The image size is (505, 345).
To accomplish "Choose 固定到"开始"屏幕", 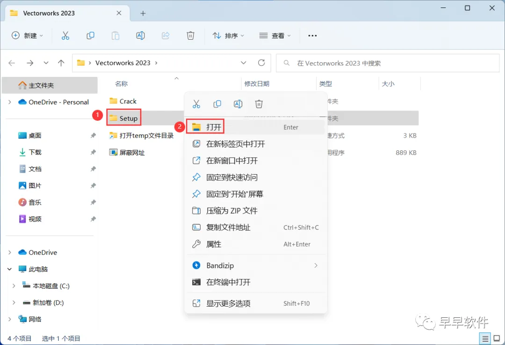I will (256, 194).
